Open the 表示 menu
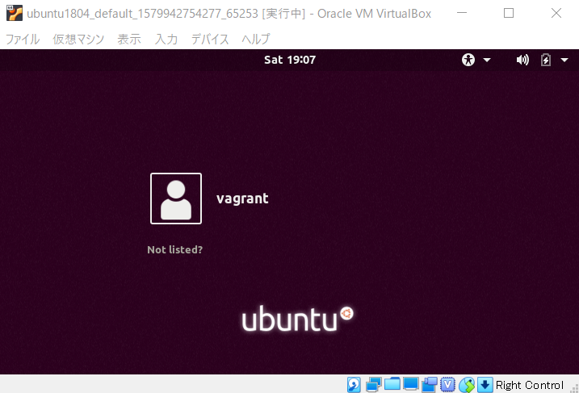The width and height of the screenshot is (579, 393). [129, 39]
